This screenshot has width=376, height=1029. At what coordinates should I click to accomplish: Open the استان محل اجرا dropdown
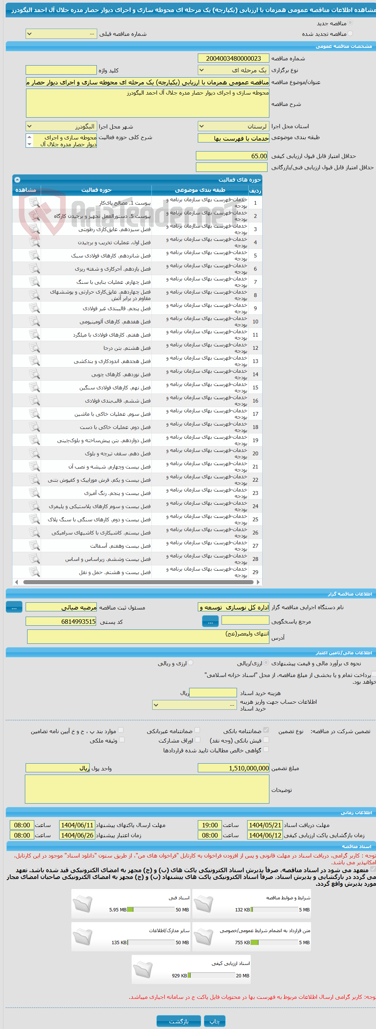[x=234, y=126]
